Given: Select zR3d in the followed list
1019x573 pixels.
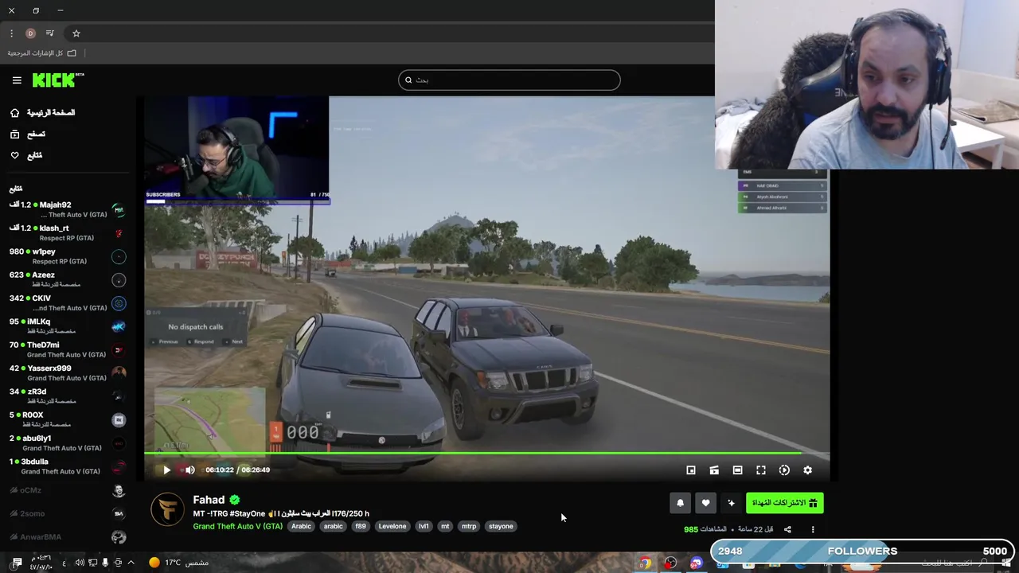Looking at the screenshot, I should click(66, 396).
